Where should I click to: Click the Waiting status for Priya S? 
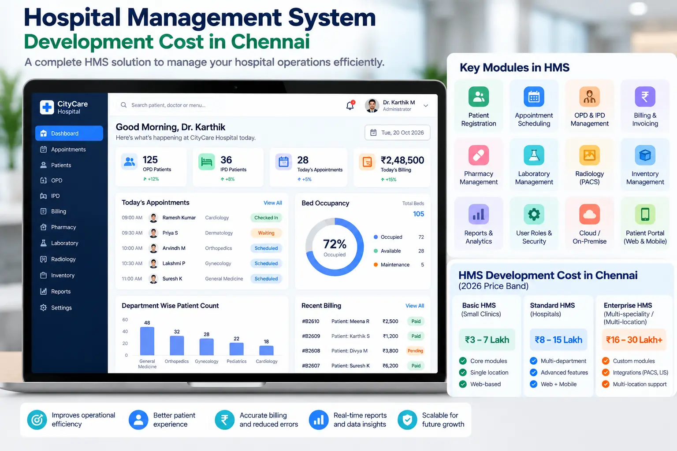tap(266, 233)
